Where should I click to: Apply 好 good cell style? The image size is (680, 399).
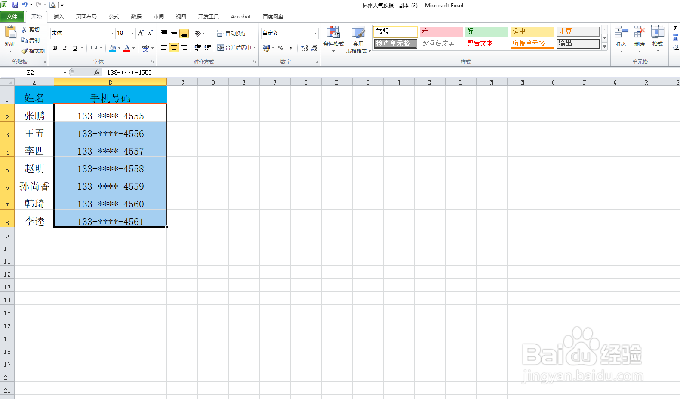[487, 31]
